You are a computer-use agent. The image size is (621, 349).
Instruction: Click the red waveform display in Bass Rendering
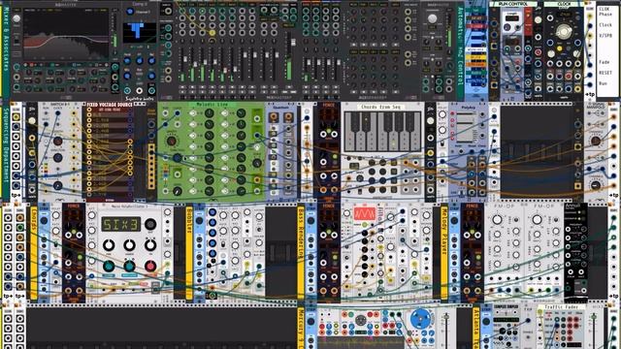coord(365,213)
